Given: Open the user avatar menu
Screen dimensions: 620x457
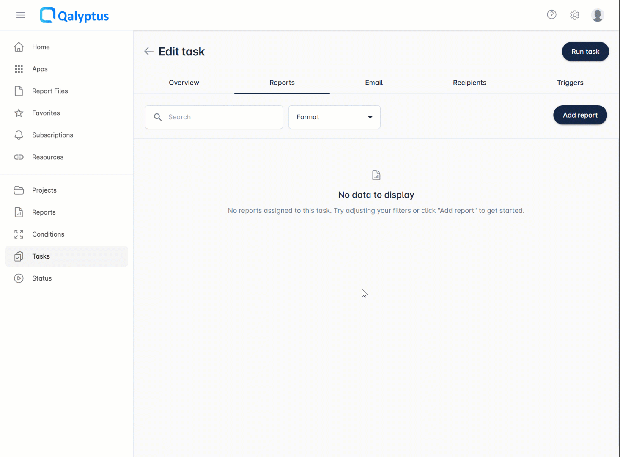Looking at the screenshot, I should [x=597, y=15].
